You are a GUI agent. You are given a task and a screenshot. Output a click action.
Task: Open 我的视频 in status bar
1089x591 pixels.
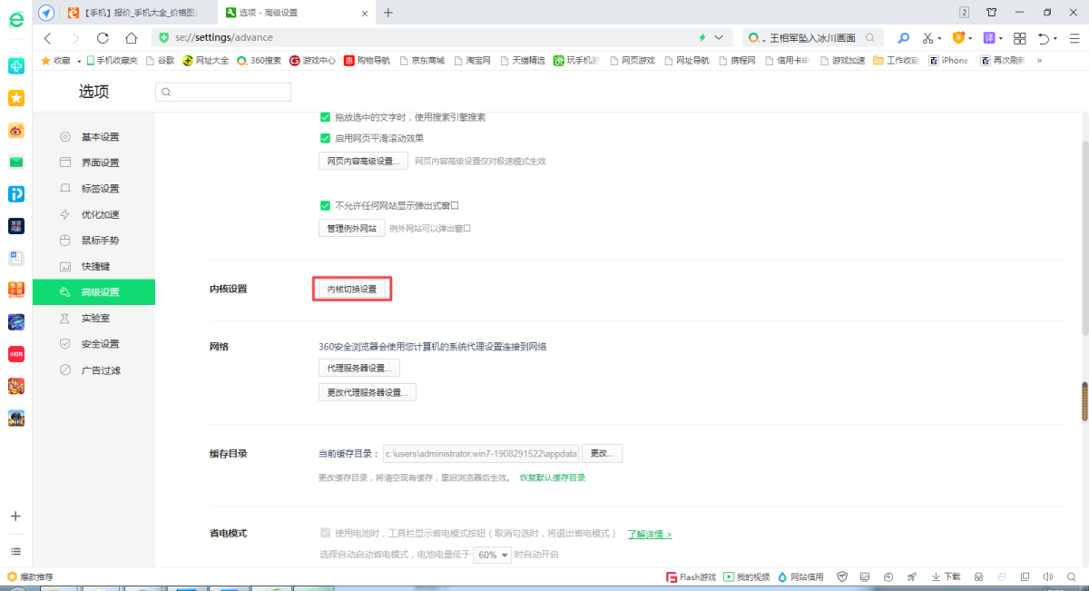(747, 576)
